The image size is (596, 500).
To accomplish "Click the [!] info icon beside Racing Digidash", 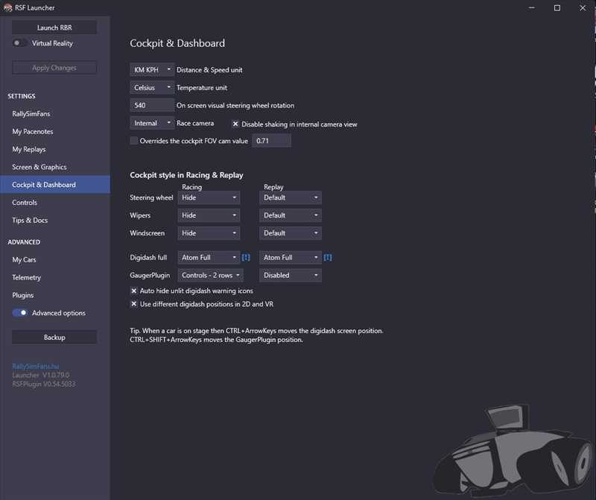I will (246, 257).
